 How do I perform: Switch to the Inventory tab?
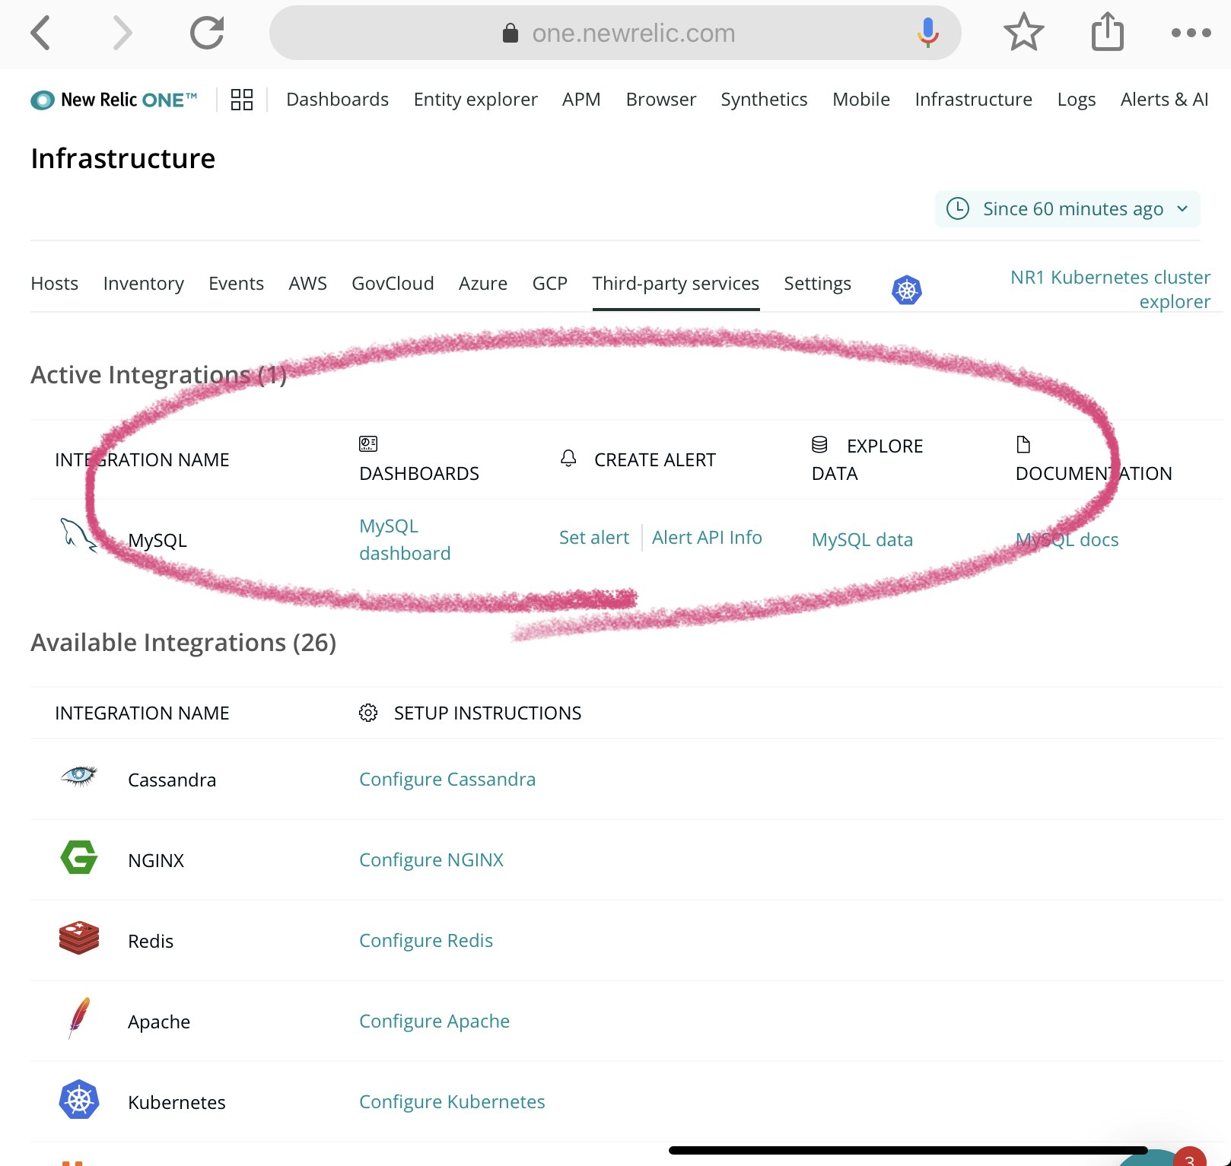coord(144,284)
